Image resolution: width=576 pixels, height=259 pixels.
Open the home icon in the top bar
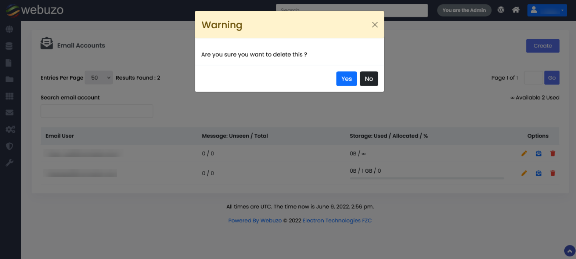pos(516,10)
